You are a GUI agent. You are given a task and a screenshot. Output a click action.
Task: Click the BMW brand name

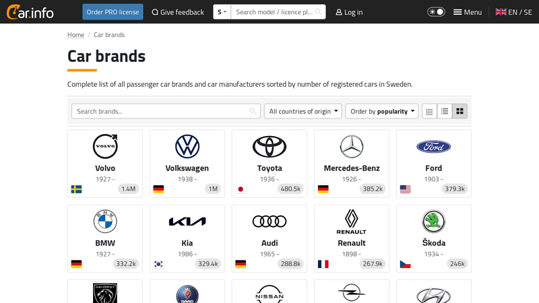[105, 243]
